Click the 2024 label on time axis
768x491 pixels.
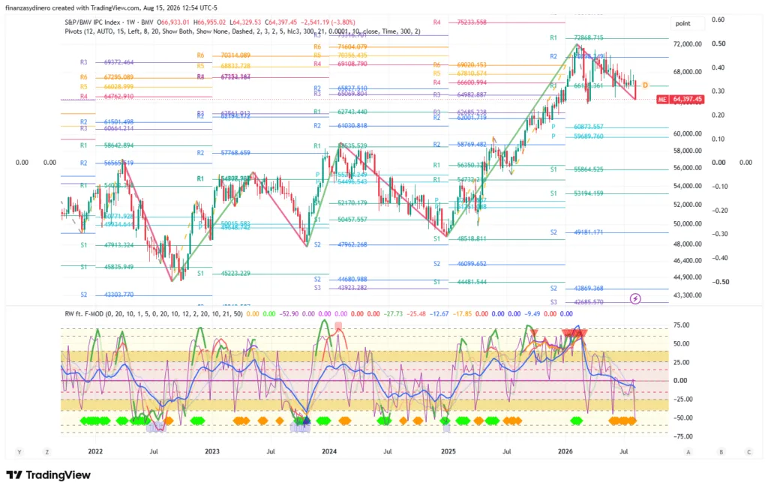329,451
